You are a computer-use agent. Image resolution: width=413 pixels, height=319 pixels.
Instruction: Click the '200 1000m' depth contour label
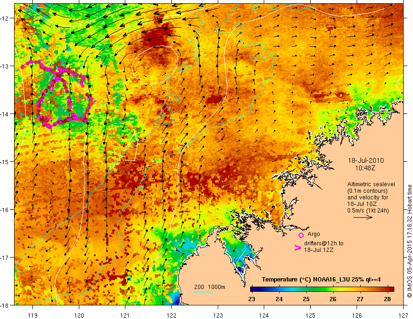[210, 287]
